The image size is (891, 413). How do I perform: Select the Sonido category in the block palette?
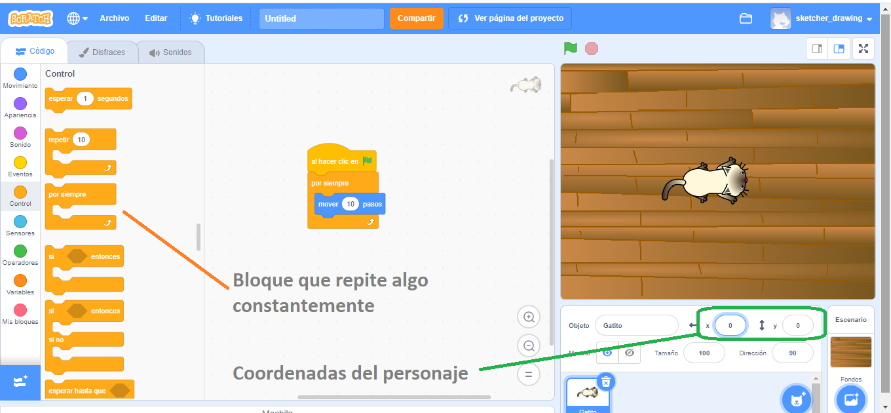coord(20,136)
